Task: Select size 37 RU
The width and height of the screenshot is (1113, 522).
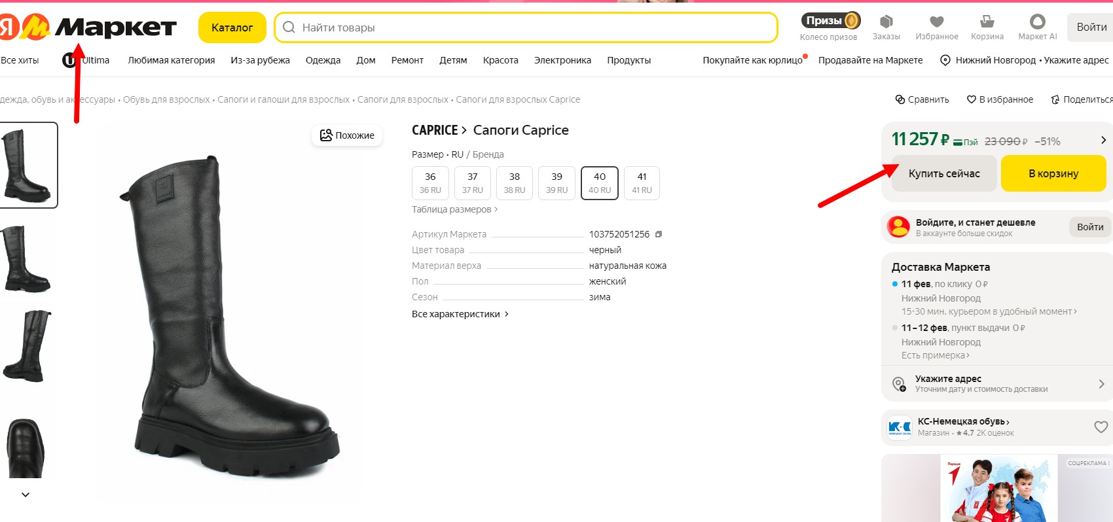Action: [x=473, y=183]
